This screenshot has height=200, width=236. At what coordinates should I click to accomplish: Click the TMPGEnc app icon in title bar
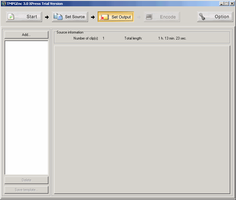[x=4, y=4]
